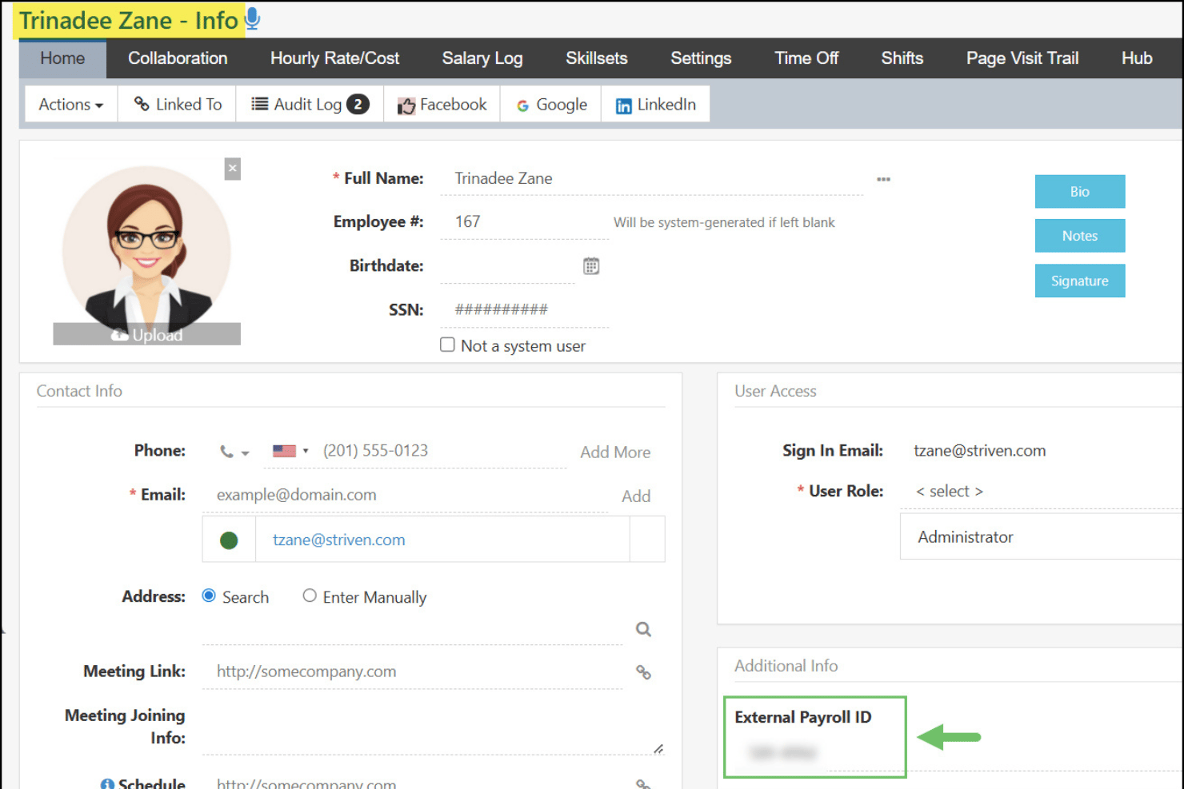The width and height of the screenshot is (1184, 789).
Task: Click the Meeting Link chain icon
Action: tap(643, 672)
